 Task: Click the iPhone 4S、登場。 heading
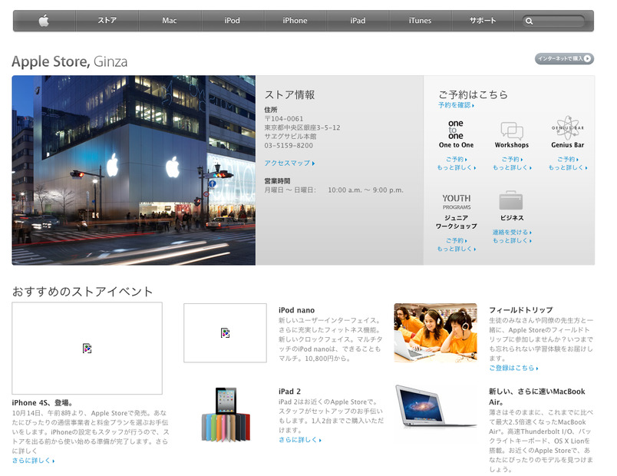[x=42, y=403]
